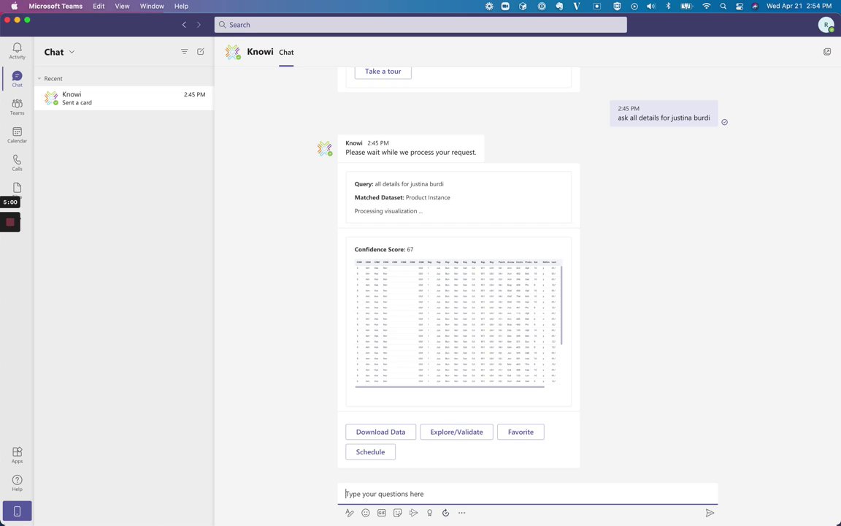Collapse the Recent chats group

click(x=39, y=78)
